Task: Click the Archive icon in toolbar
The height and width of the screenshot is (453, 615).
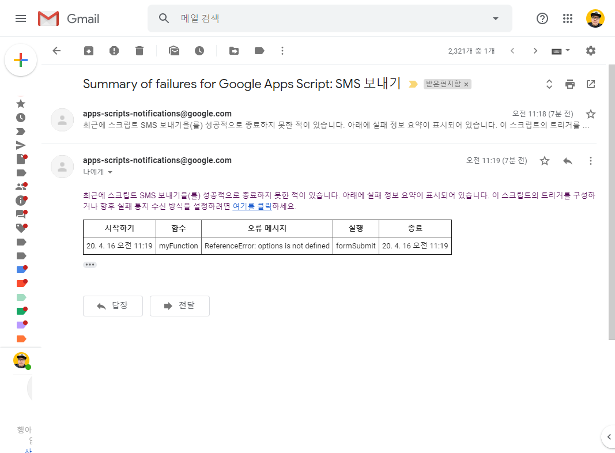Action: (x=89, y=51)
